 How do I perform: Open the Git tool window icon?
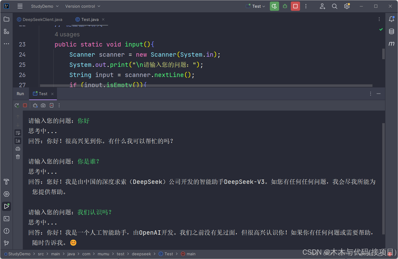(6, 243)
